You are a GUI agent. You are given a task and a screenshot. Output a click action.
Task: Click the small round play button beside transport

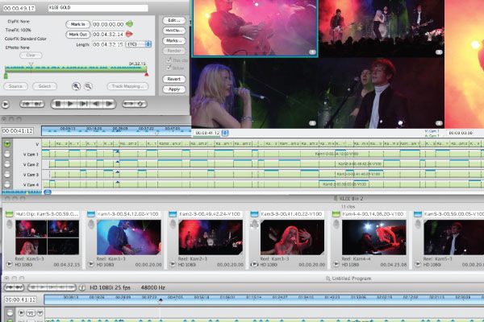pos(6,105)
